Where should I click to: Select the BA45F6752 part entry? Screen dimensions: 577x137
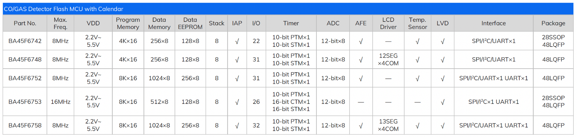[x=25, y=78]
